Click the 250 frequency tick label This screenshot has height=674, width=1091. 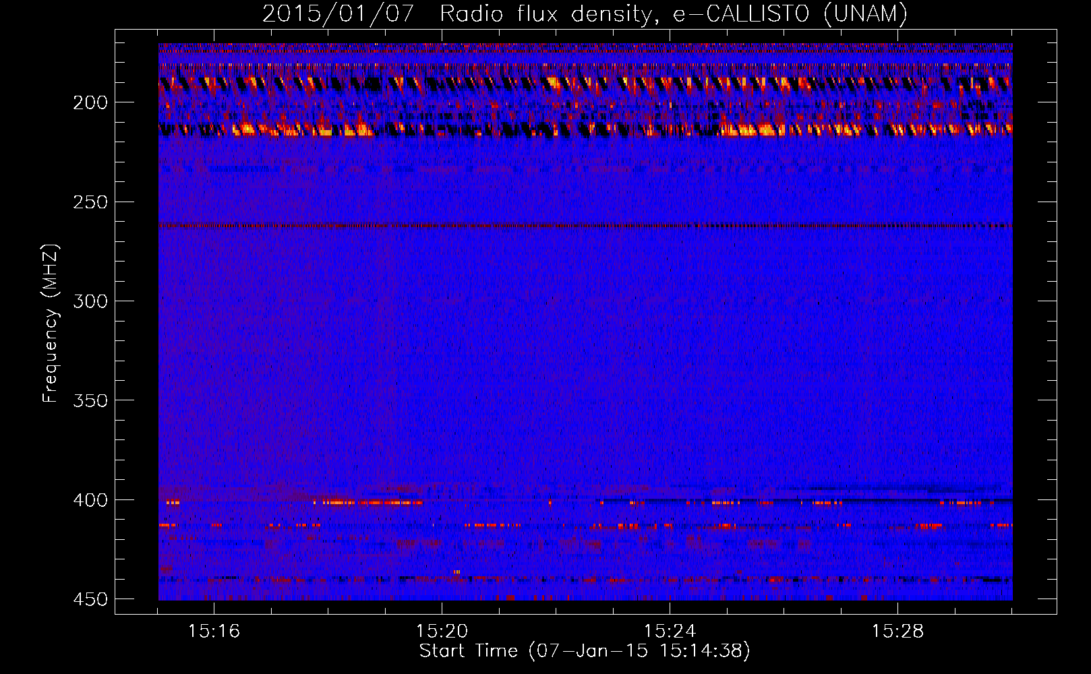90,202
